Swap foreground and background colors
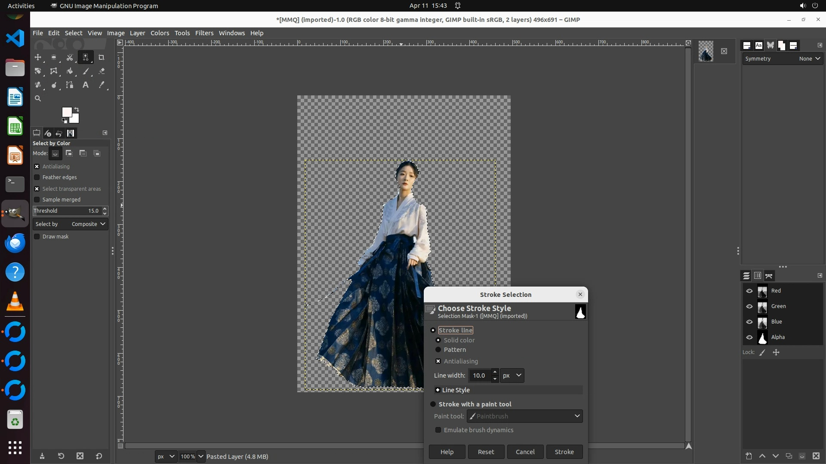This screenshot has width=826, height=464. [x=77, y=109]
